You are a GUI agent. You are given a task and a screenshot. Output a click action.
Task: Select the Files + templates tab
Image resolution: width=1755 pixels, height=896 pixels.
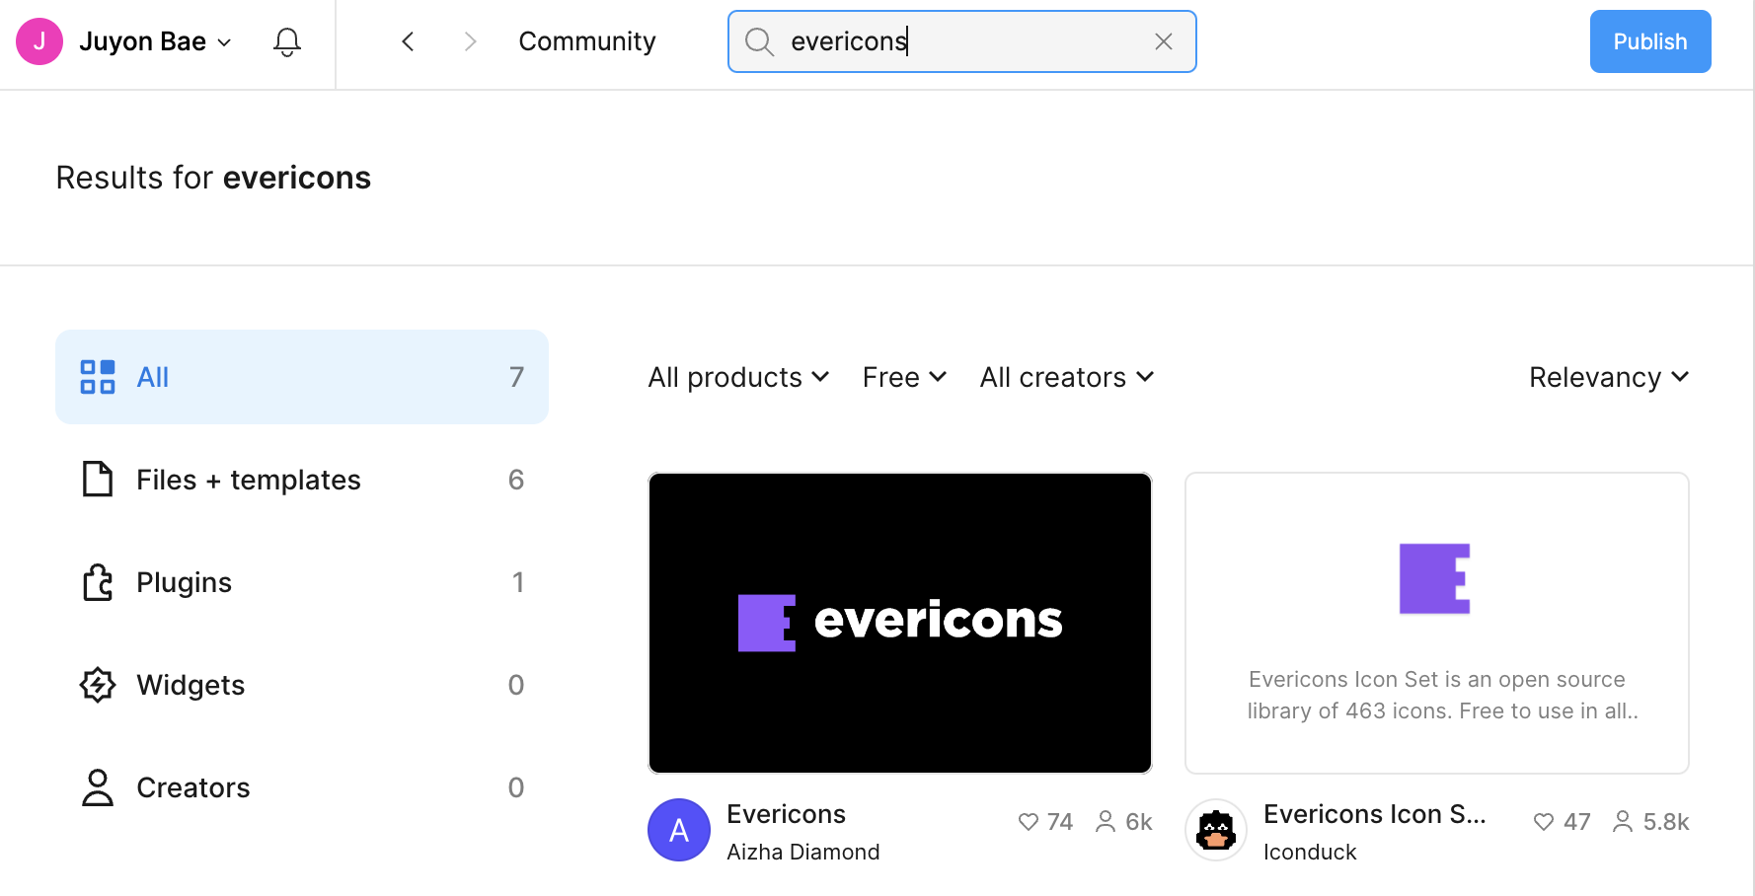tap(302, 480)
